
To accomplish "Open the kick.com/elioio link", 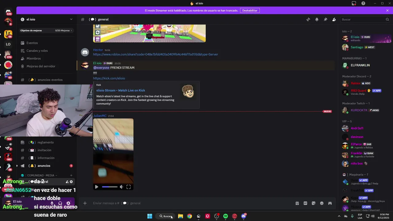I will (109, 78).
